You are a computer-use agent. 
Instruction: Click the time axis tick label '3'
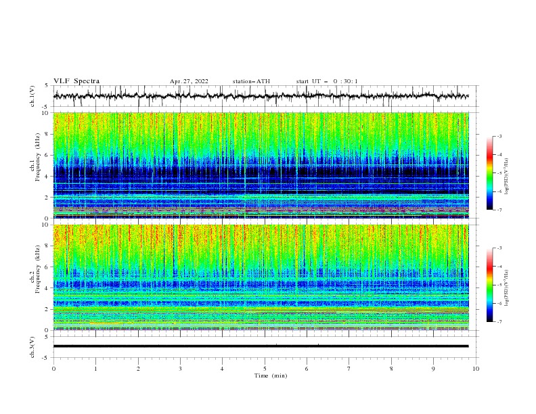point(180,369)
